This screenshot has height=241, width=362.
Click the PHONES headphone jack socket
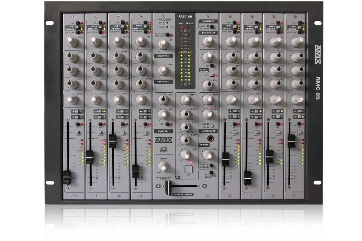click(x=210, y=138)
